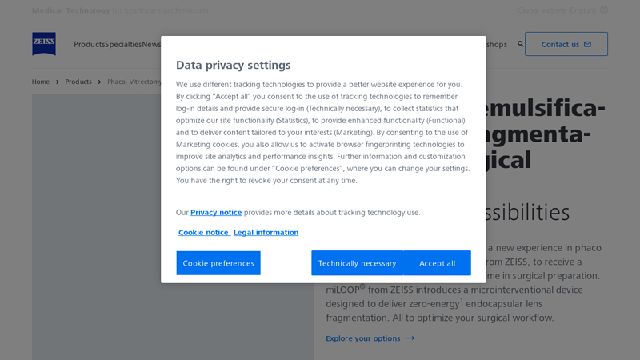Open Cookie preferences

[x=218, y=263]
